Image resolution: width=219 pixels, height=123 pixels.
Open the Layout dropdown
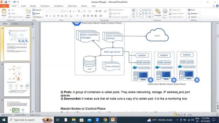37,10
